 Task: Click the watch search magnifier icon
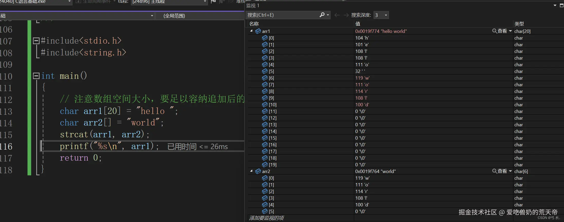coord(322,15)
